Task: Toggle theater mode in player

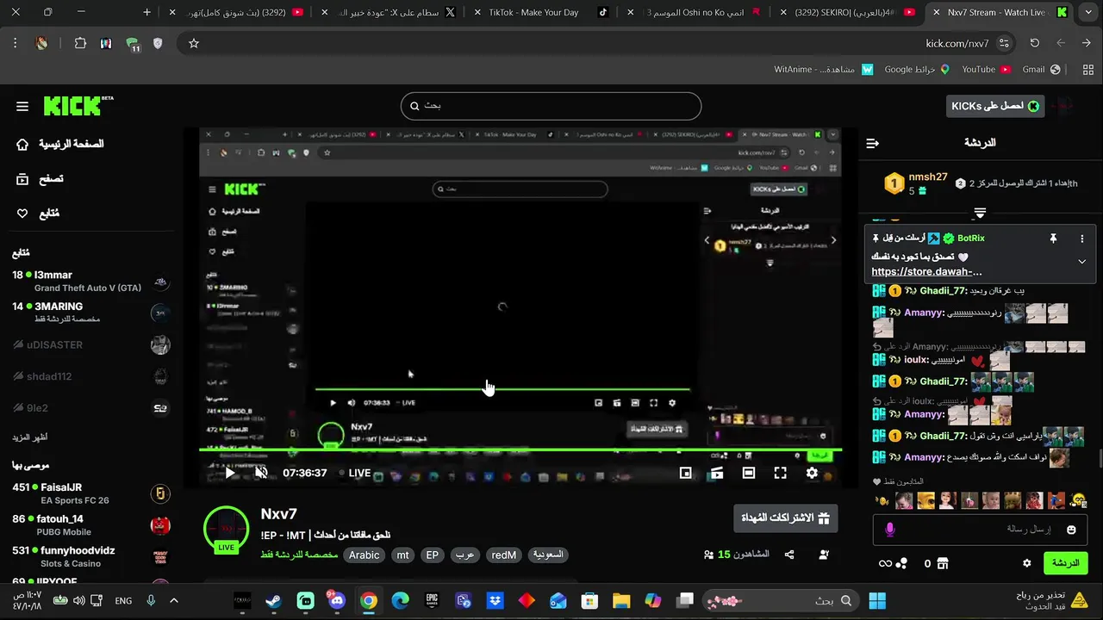Action: tap(749, 473)
